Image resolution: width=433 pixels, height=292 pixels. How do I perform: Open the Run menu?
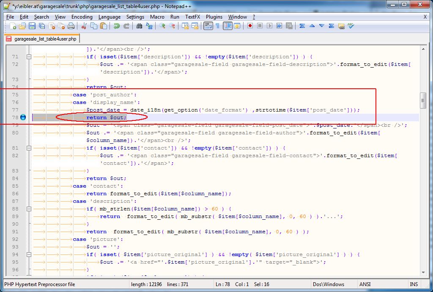pos(175,17)
